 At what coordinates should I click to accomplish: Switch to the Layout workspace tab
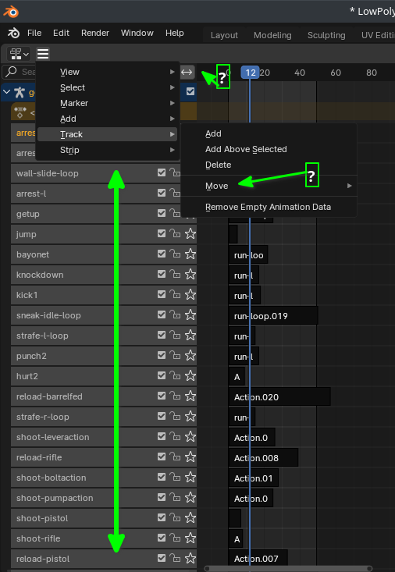coord(224,35)
